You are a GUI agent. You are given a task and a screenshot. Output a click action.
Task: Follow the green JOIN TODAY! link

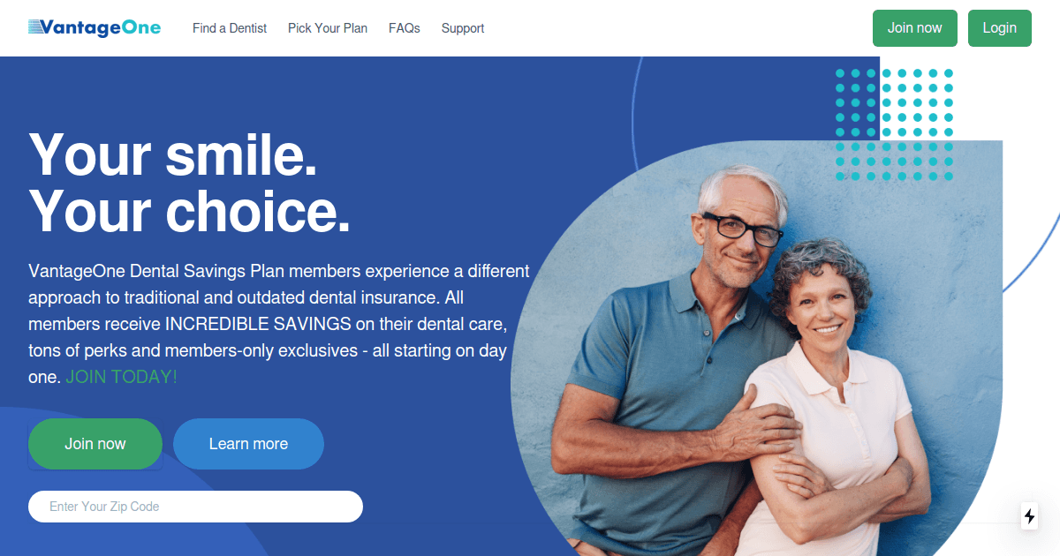coord(121,377)
